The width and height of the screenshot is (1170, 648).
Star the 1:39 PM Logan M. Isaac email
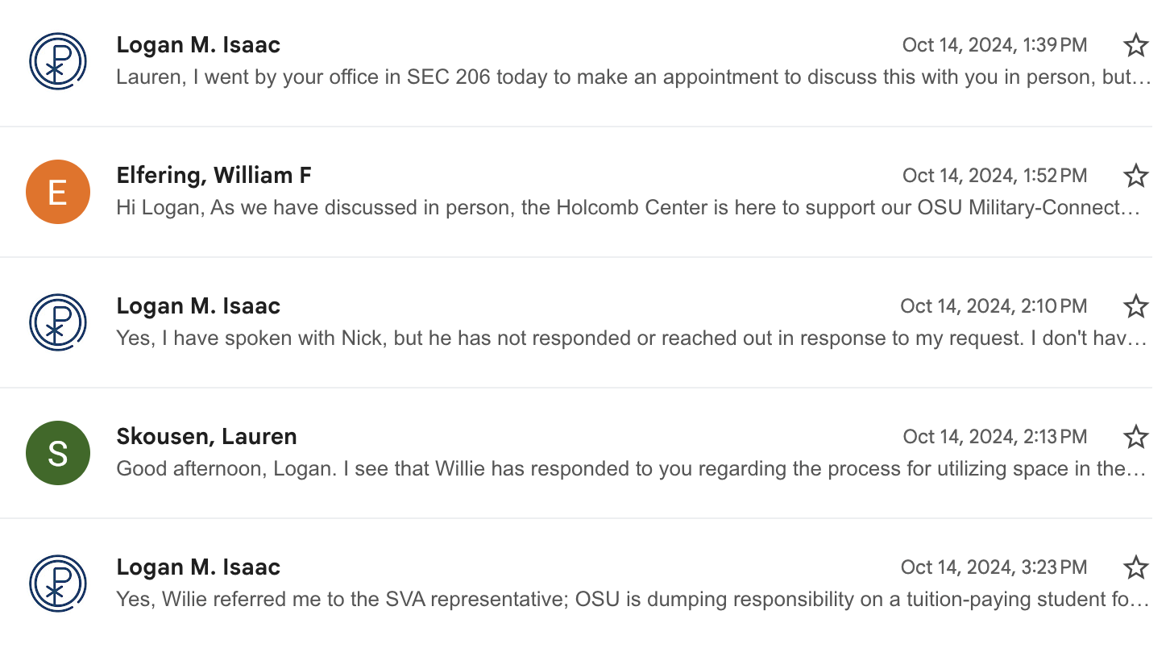click(x=1135, y=45)
